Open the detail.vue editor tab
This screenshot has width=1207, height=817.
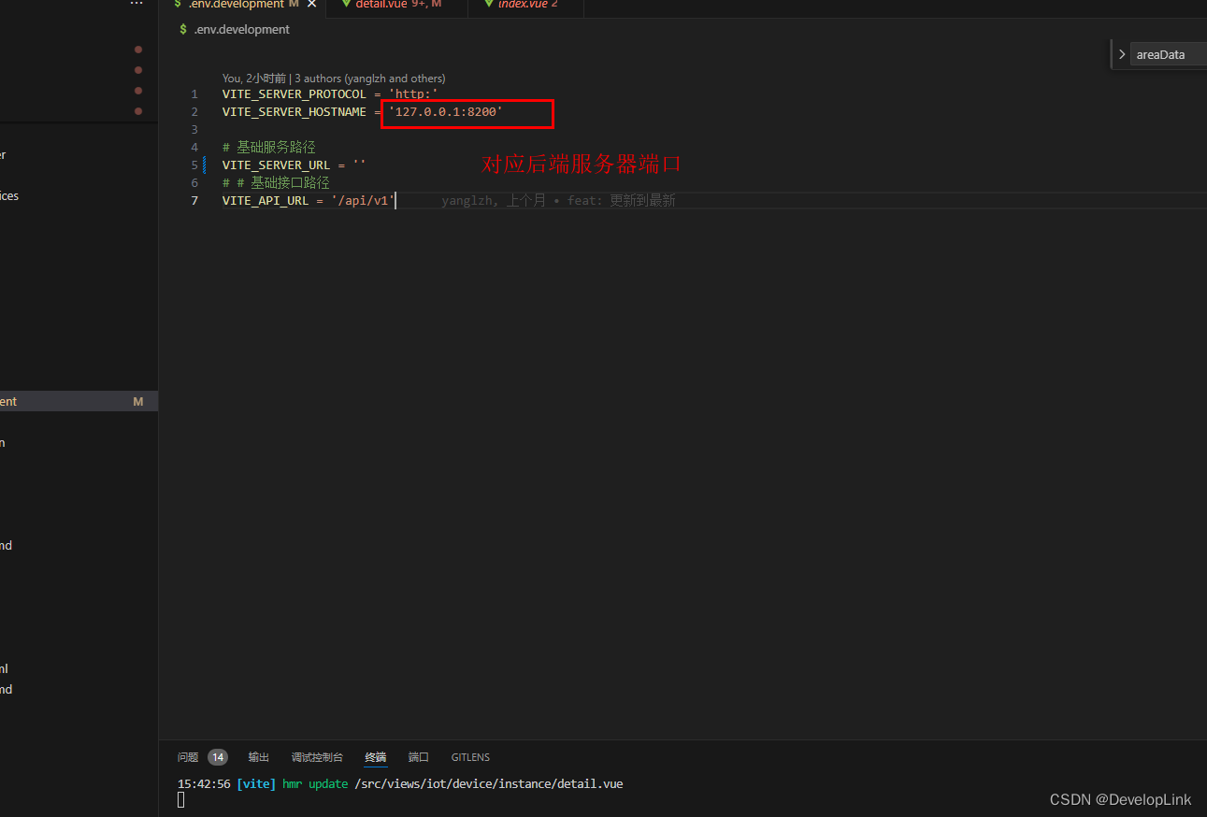(398, 5)
